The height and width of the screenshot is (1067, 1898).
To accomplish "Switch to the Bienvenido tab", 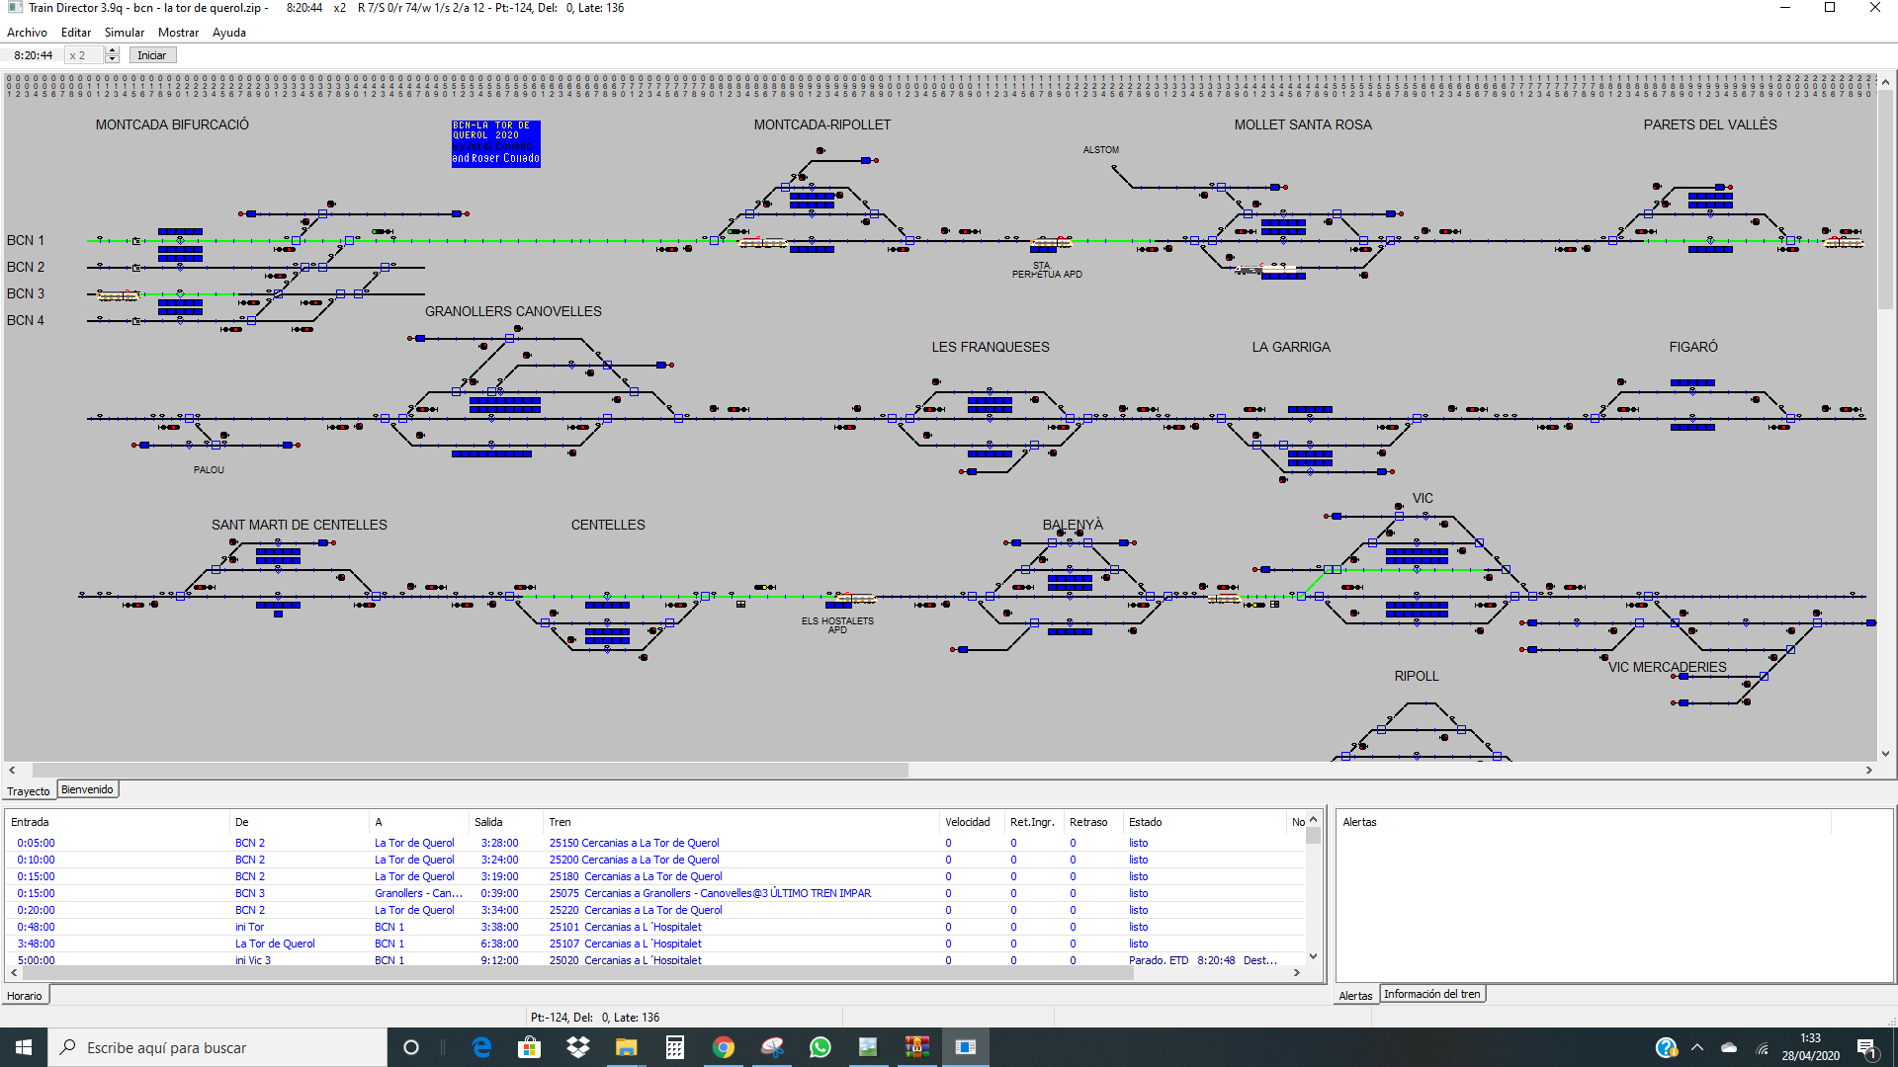I will (87, 789).
